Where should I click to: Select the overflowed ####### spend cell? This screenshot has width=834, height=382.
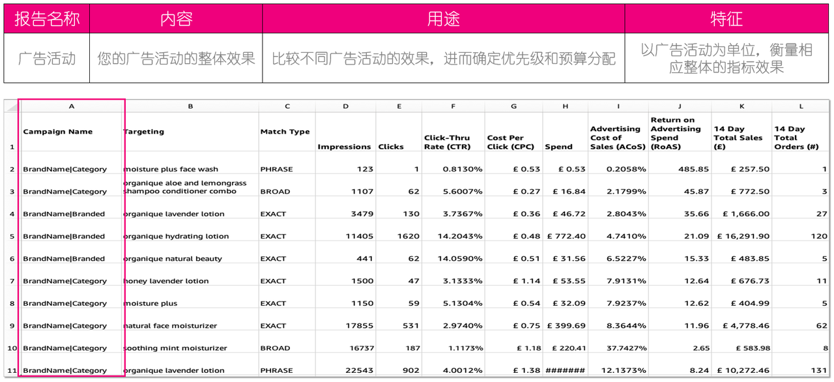pos(565,370)
